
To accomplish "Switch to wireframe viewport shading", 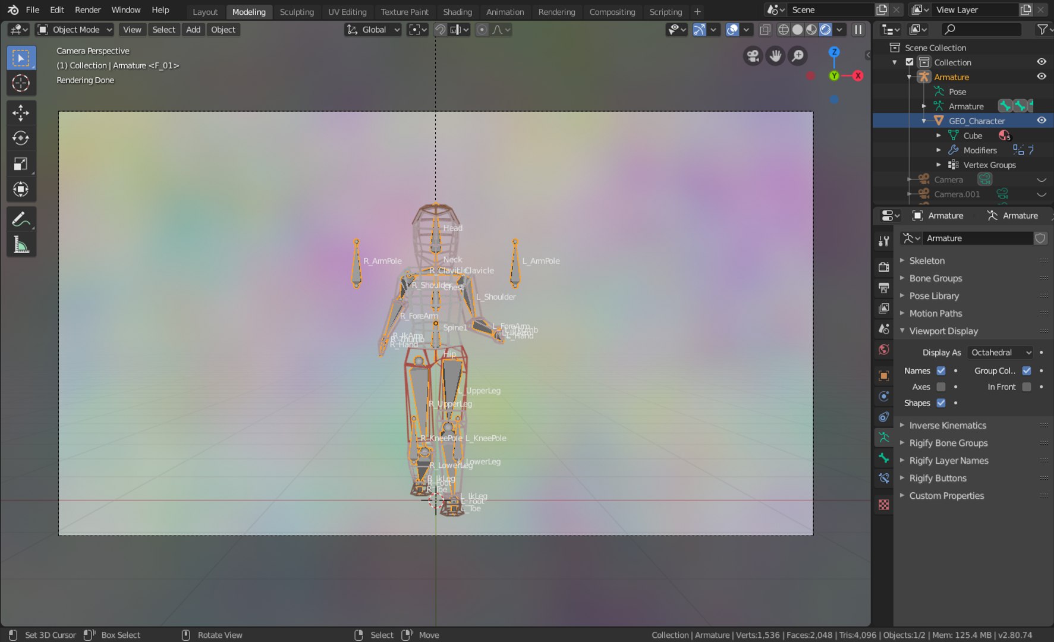I will coord(784,30).
